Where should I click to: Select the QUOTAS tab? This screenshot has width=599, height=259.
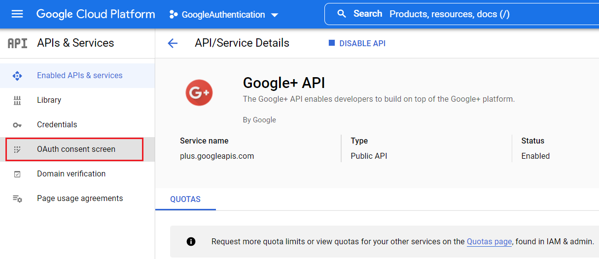point(185,199)
